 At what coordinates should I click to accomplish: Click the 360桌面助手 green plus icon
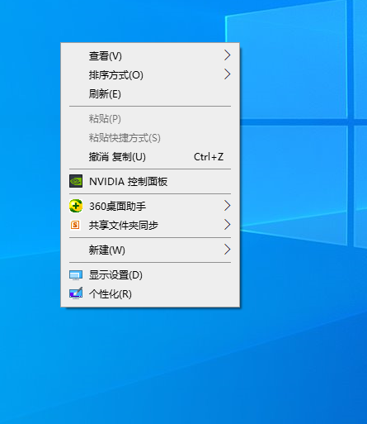[x=76, y=206]
